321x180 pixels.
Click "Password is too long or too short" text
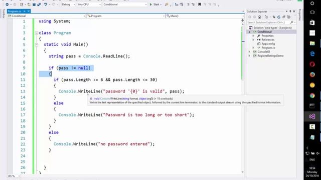(x=146, y=115)
